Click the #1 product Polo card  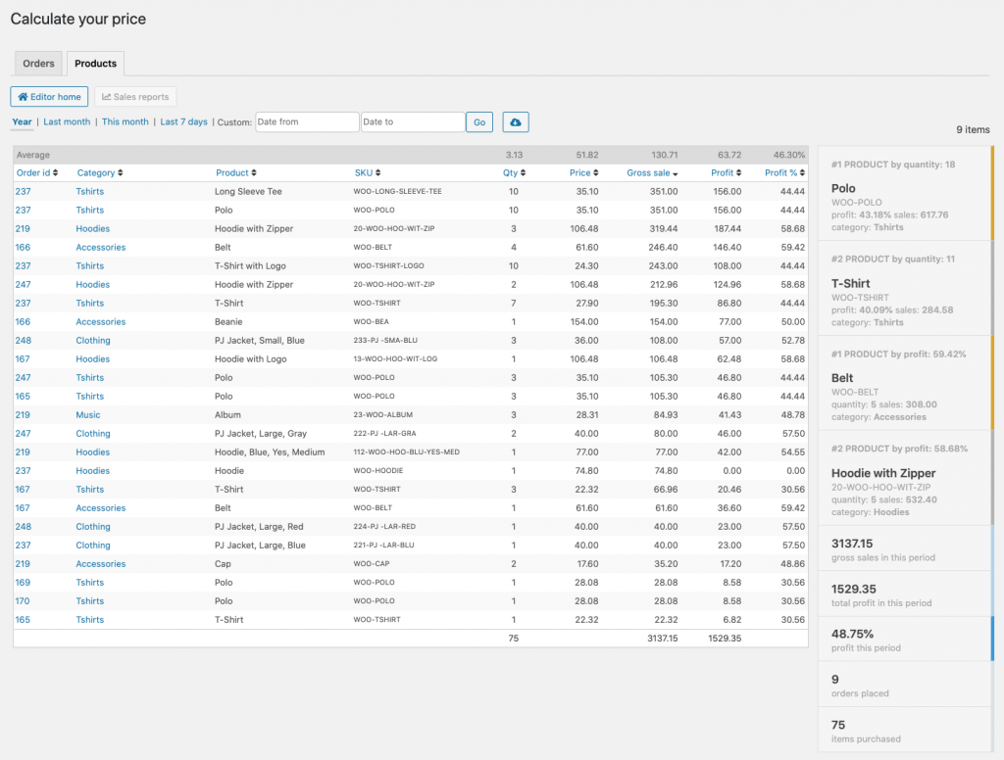coord(905,193)
